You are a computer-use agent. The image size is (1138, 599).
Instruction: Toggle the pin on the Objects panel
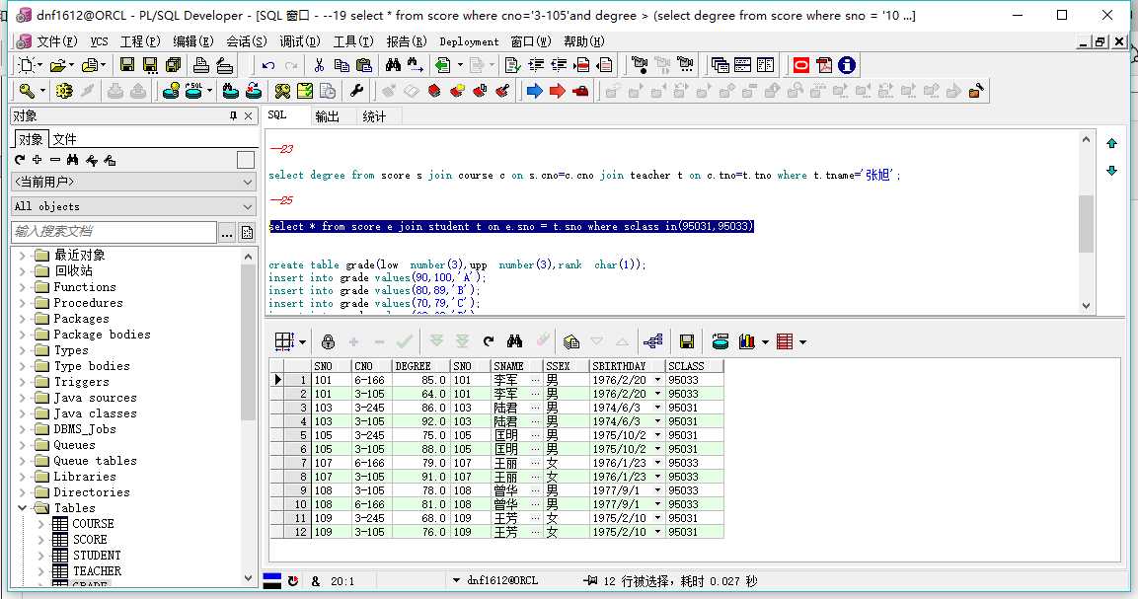[233, 116]
